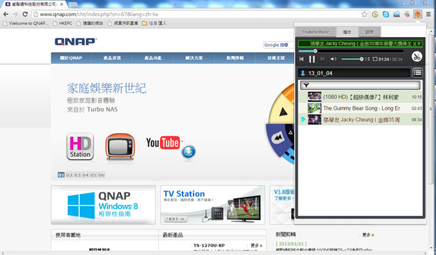This screenshot has height=255, width=436.
Task: Click the user icon beside 13_01_04
Action: 303,73
